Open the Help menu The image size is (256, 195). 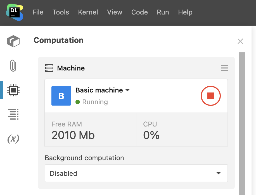(185, 12)
